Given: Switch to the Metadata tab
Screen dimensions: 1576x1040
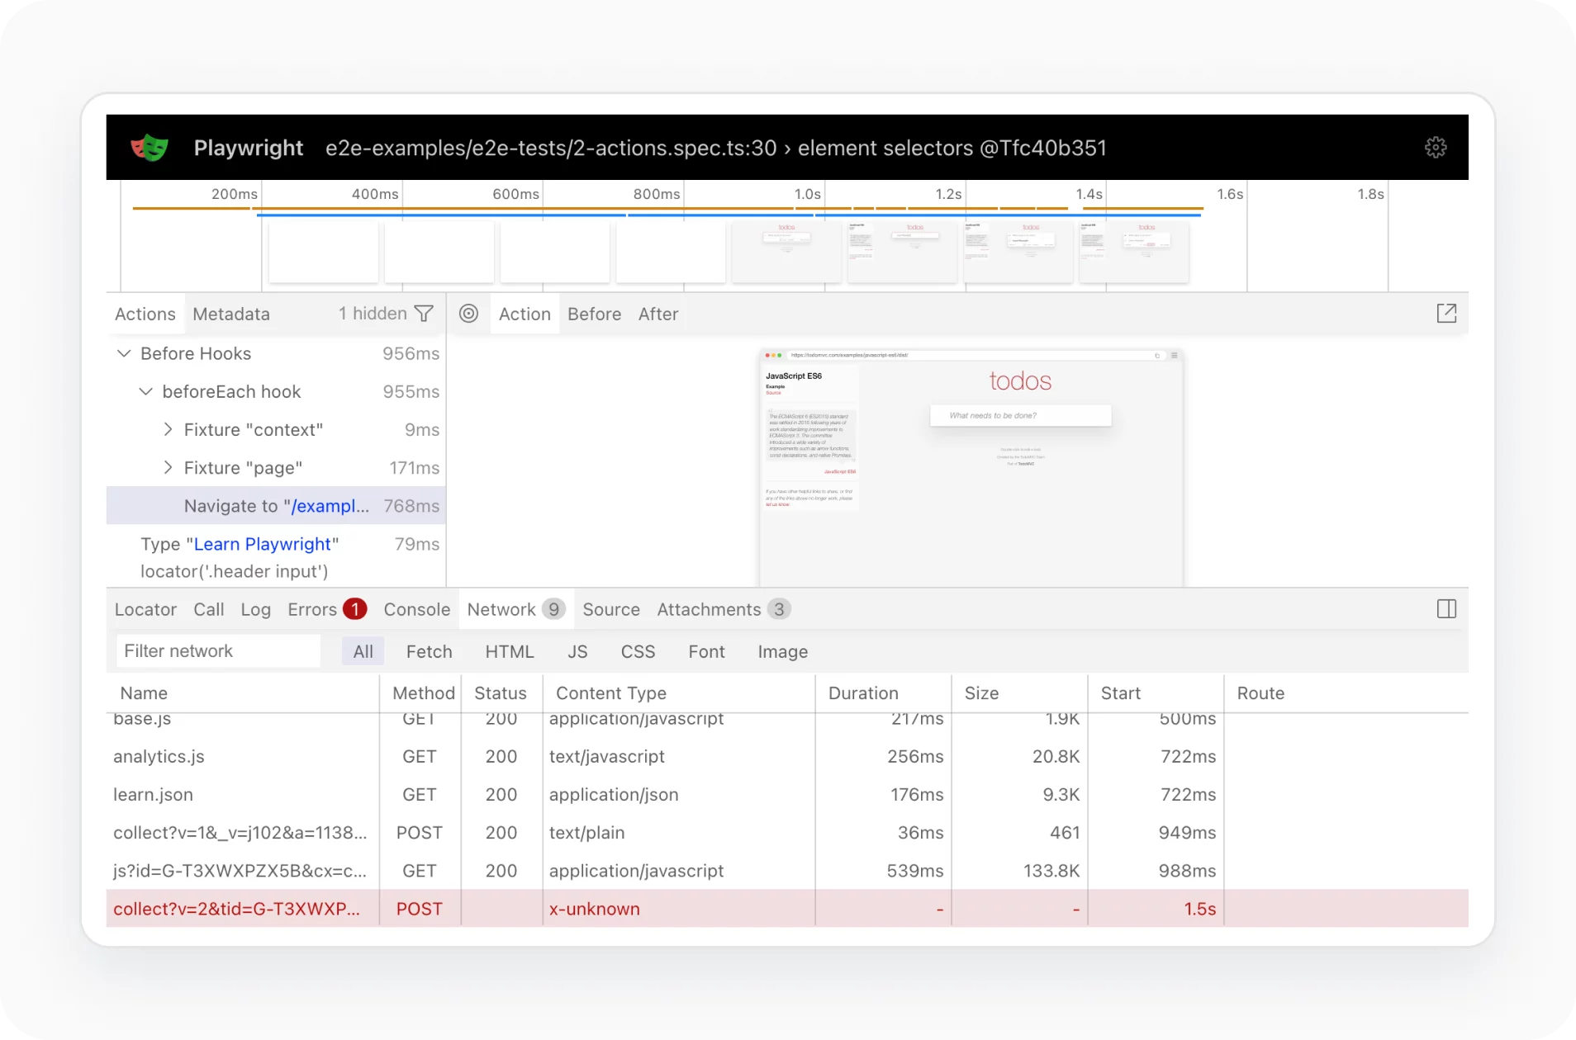Looking at the screenshot, I should [x=231, y=314].
